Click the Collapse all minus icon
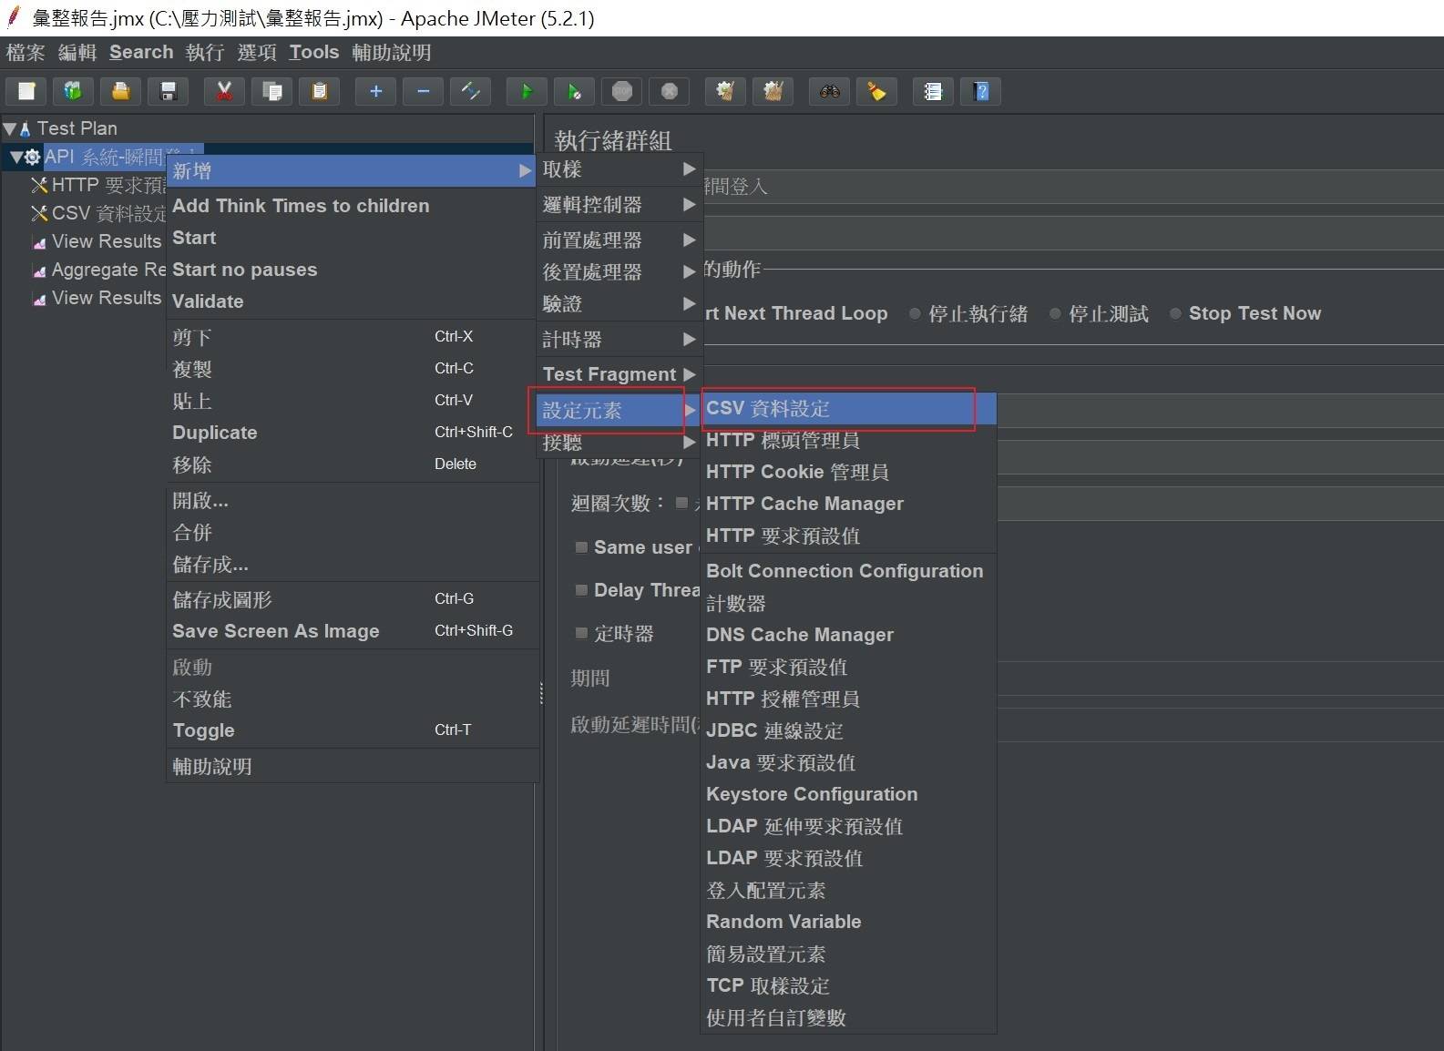1444x1051 pixels. click(x=423, y=91)
